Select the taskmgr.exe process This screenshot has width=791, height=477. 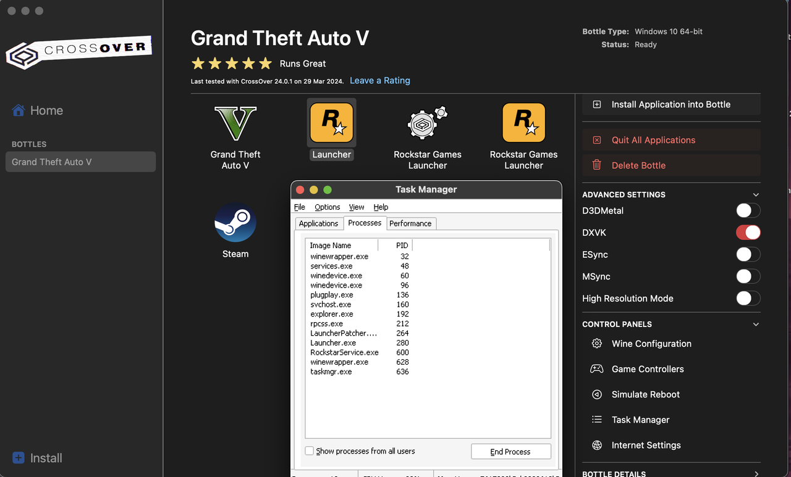(x=360, y=371)
